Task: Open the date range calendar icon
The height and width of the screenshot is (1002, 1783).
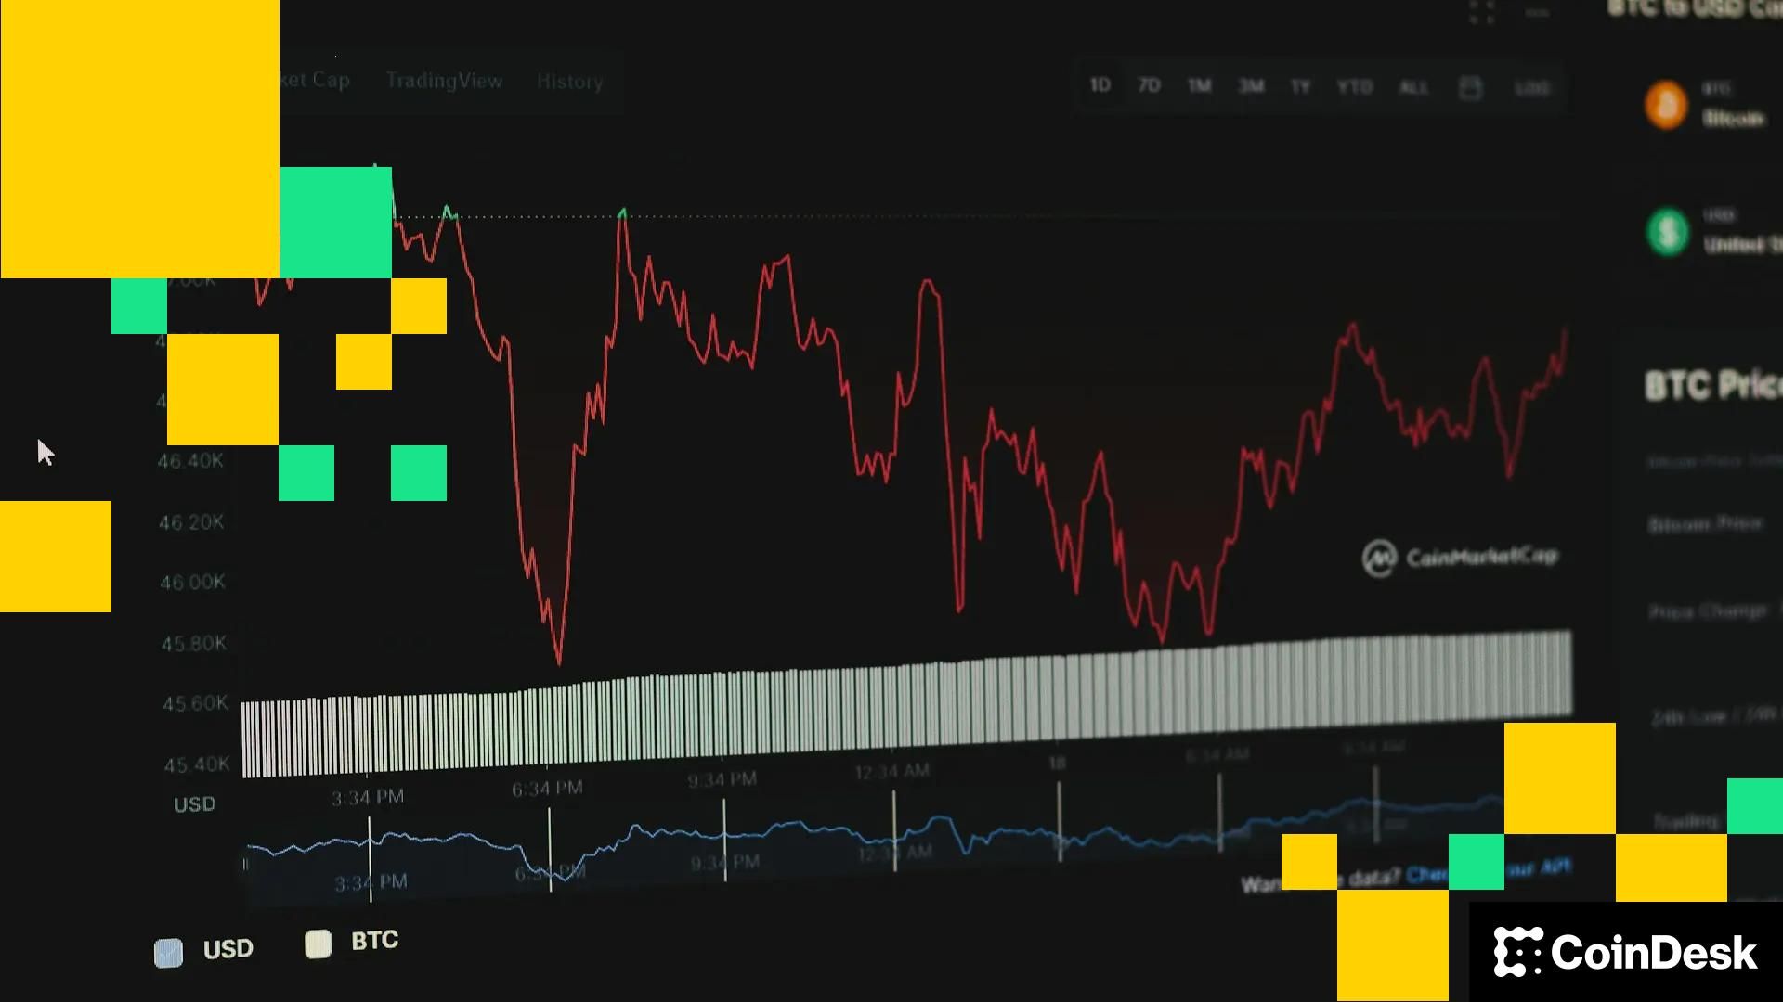Action: coord(1471,85)
